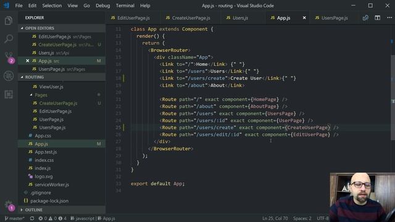
Task: Click Ln 25, Col 70 in status bar
Action: (x=275, y=218)
